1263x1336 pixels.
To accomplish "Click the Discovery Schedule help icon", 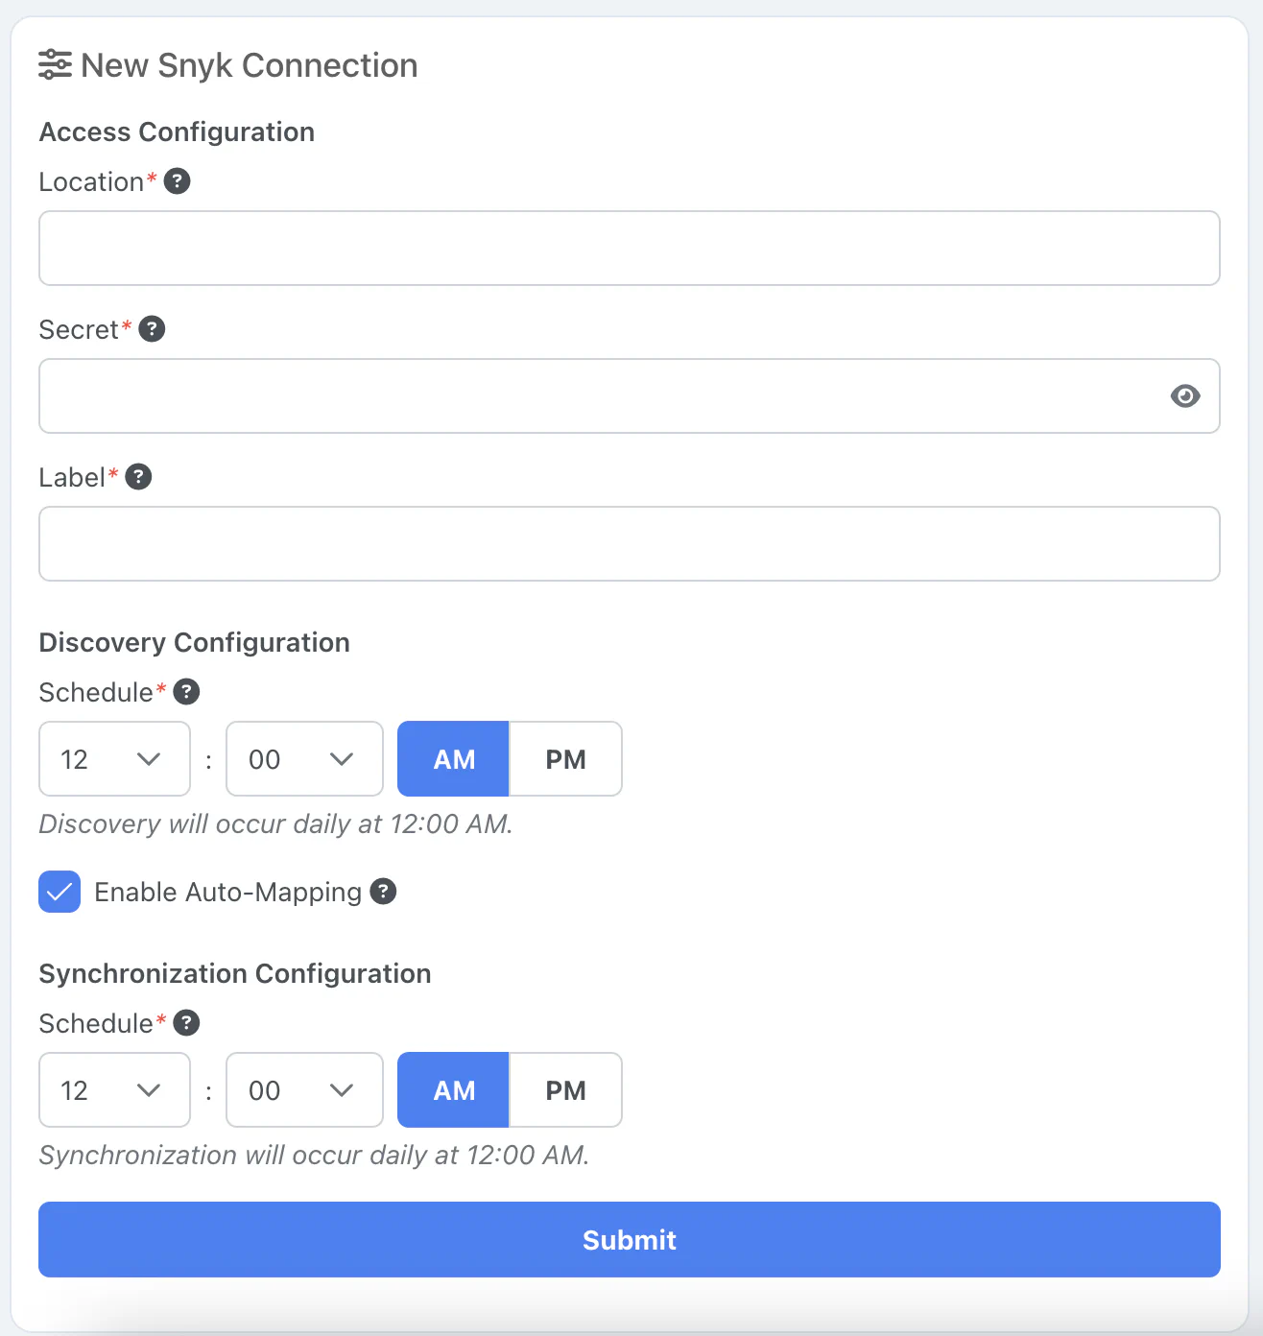I will pos(186,692).
